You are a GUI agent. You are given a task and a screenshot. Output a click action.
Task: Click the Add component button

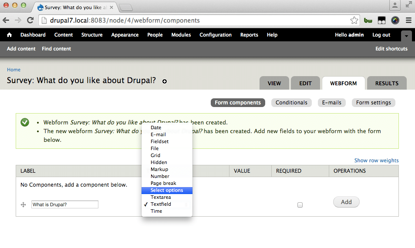tap(346, 202)
